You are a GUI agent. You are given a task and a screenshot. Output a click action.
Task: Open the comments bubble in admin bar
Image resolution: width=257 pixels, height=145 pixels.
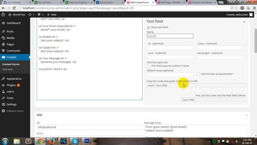coord(41,14)
